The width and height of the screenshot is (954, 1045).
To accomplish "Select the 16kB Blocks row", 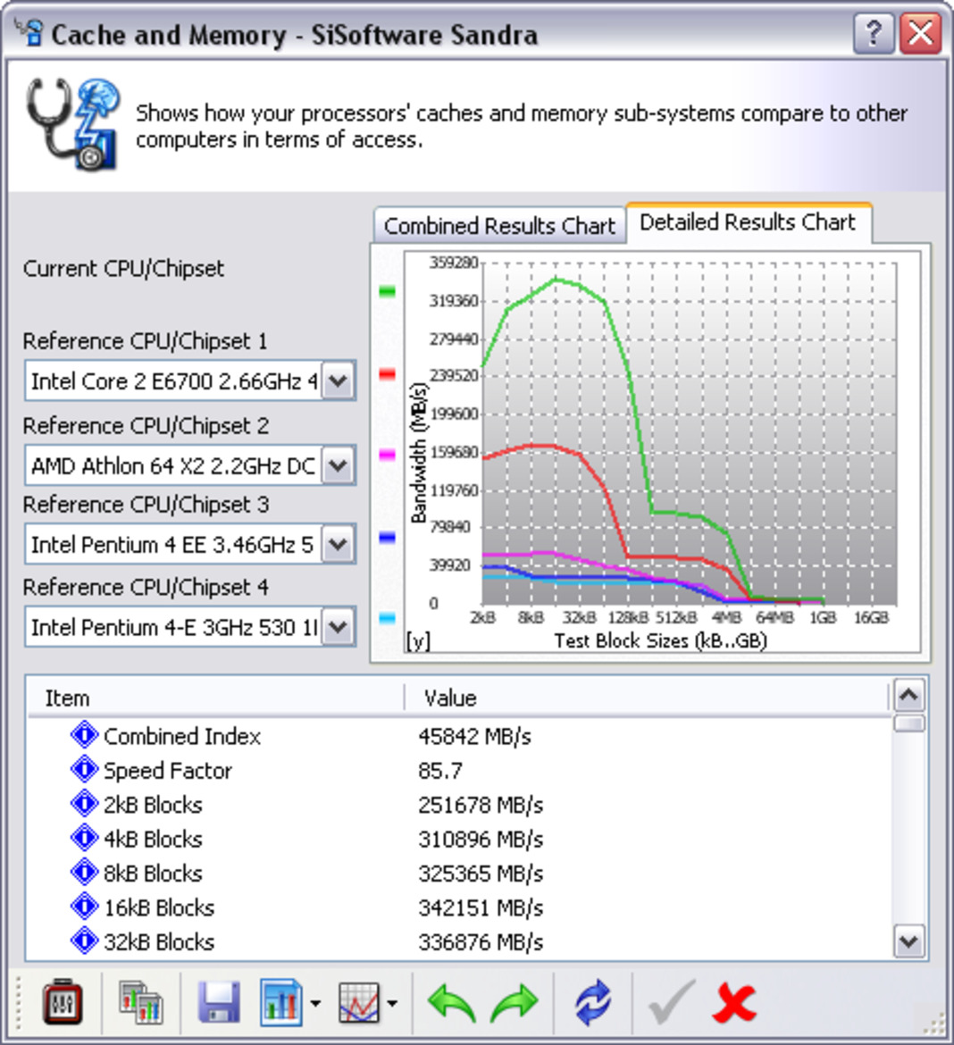I will pos(458,907).
